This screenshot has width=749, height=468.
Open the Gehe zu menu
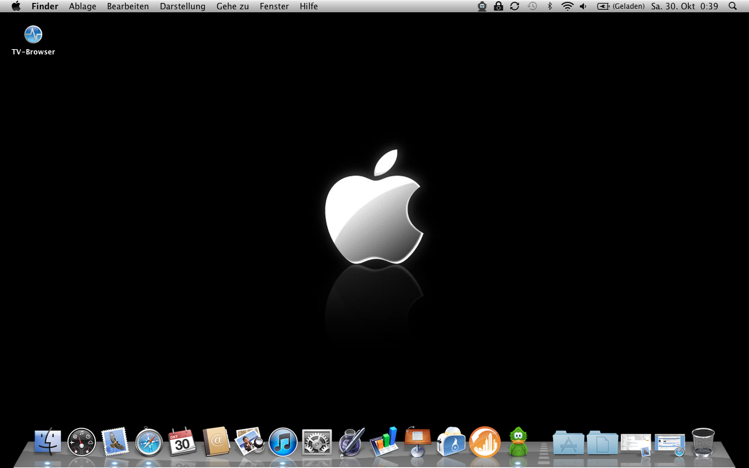(x=233, y=6)
